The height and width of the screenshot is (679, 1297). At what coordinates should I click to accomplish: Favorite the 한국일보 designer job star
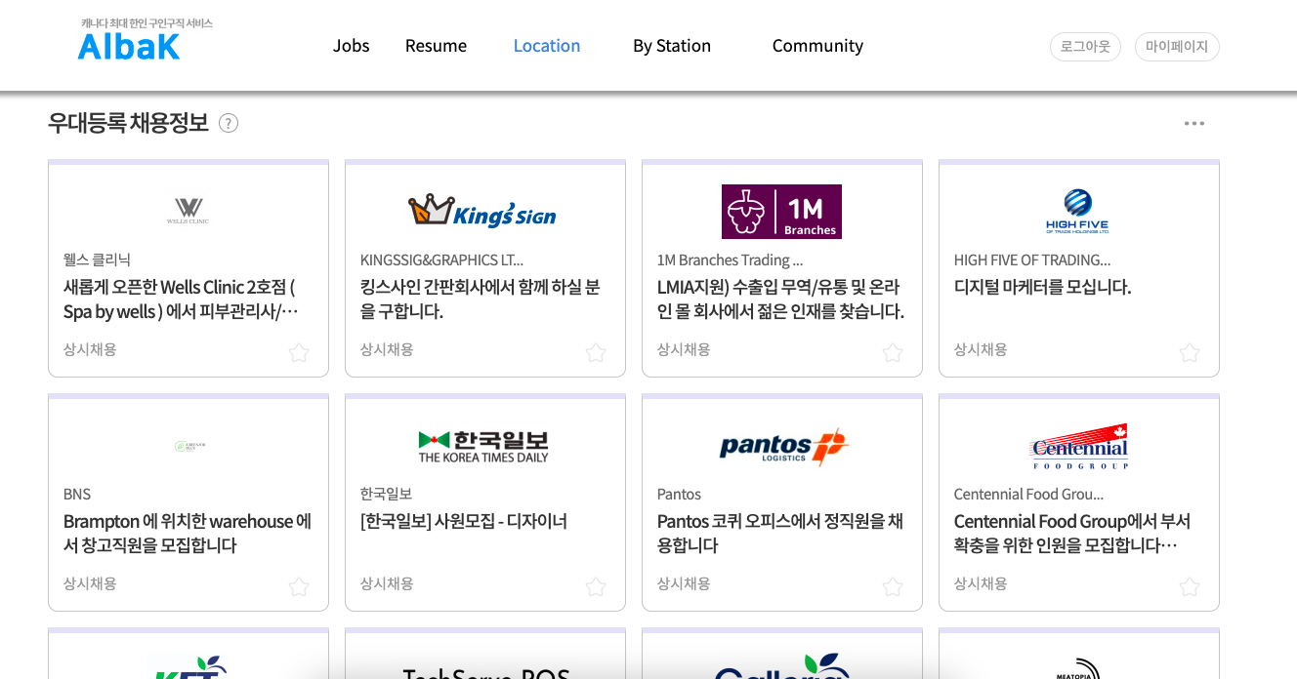click(596, 586)
